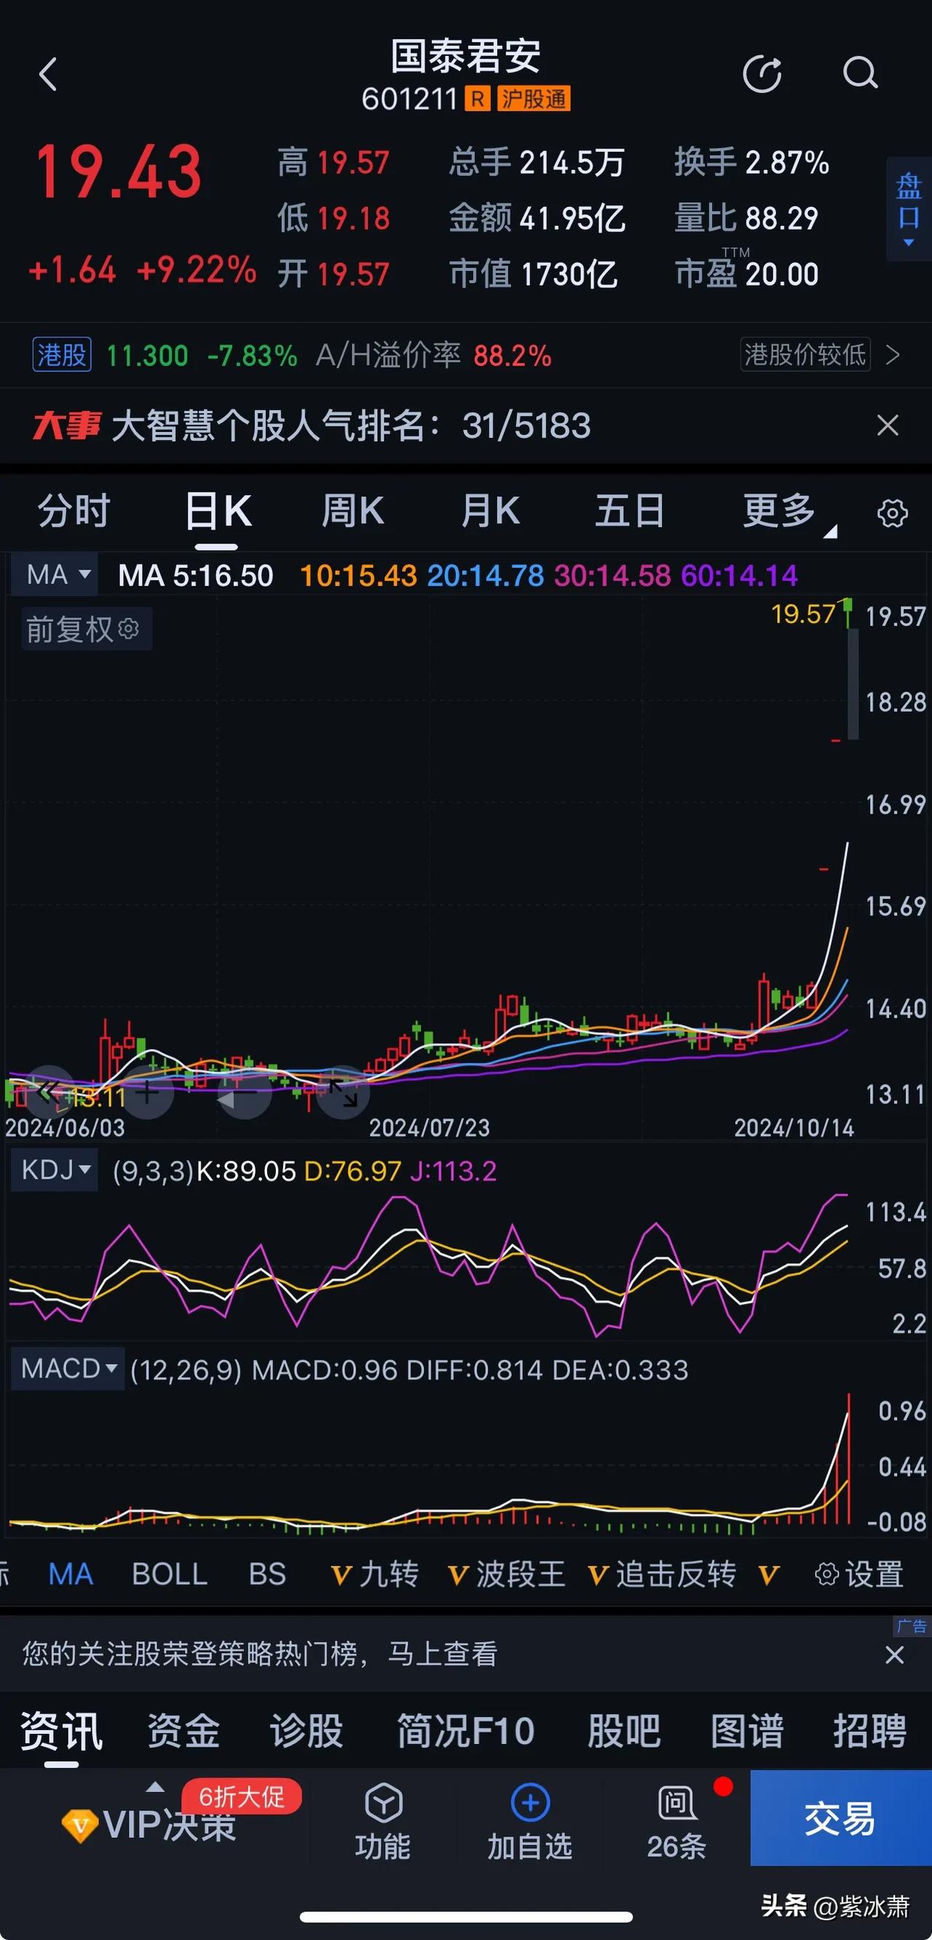Tap the chart zoom-out minus button
Image resolution: width=932 pixels, height=1940 pixels.
pyautogui.click(x=245, y=1092)
